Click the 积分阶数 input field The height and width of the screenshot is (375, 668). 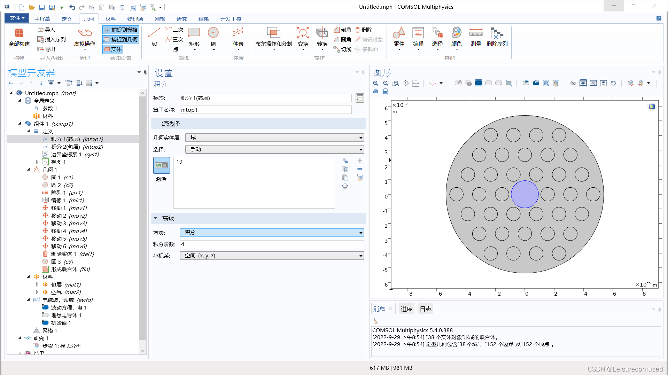point(272,244)
